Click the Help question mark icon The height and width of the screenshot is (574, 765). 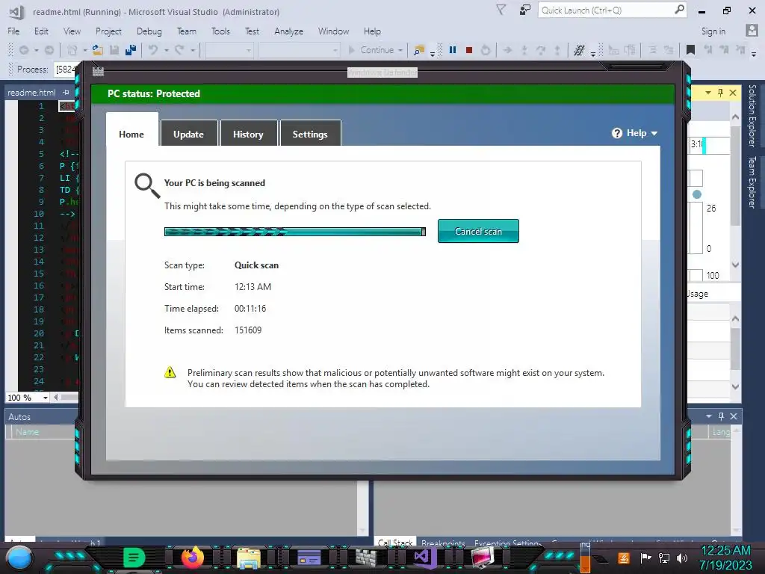[617, 133]
